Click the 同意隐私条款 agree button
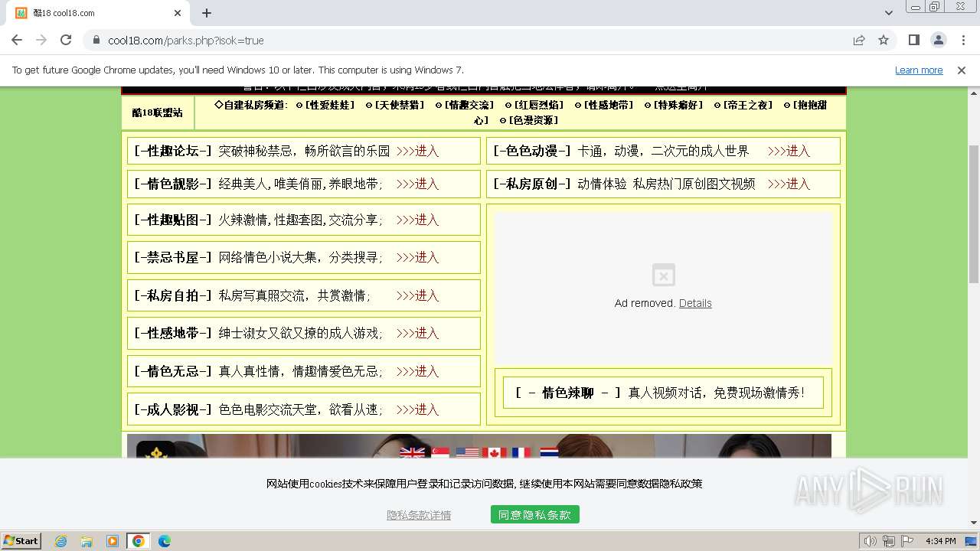980x551 pixels. click(x=535, y=515)
